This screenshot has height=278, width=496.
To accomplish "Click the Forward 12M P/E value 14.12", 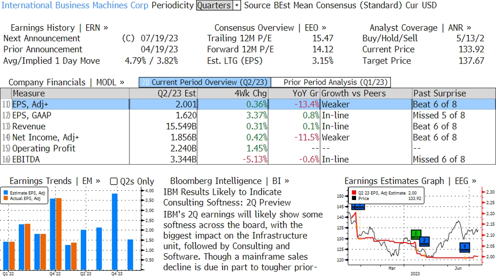I will (323, 49).
